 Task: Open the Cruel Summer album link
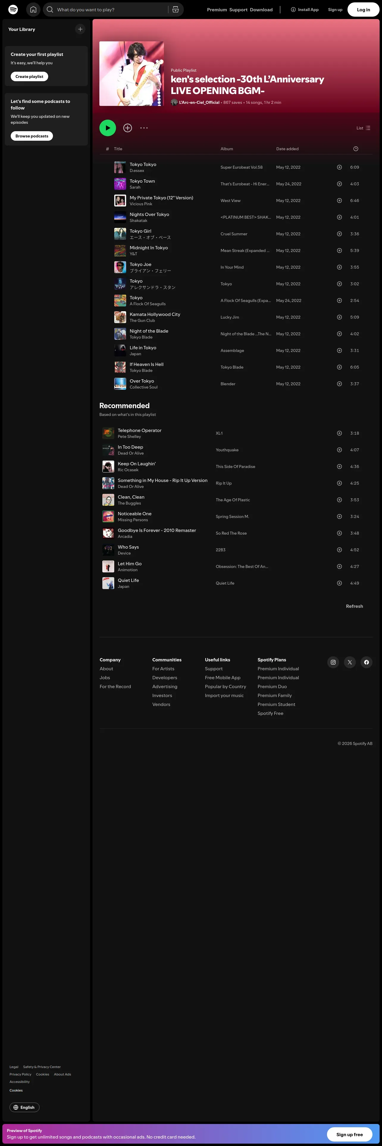pos(234,234)
